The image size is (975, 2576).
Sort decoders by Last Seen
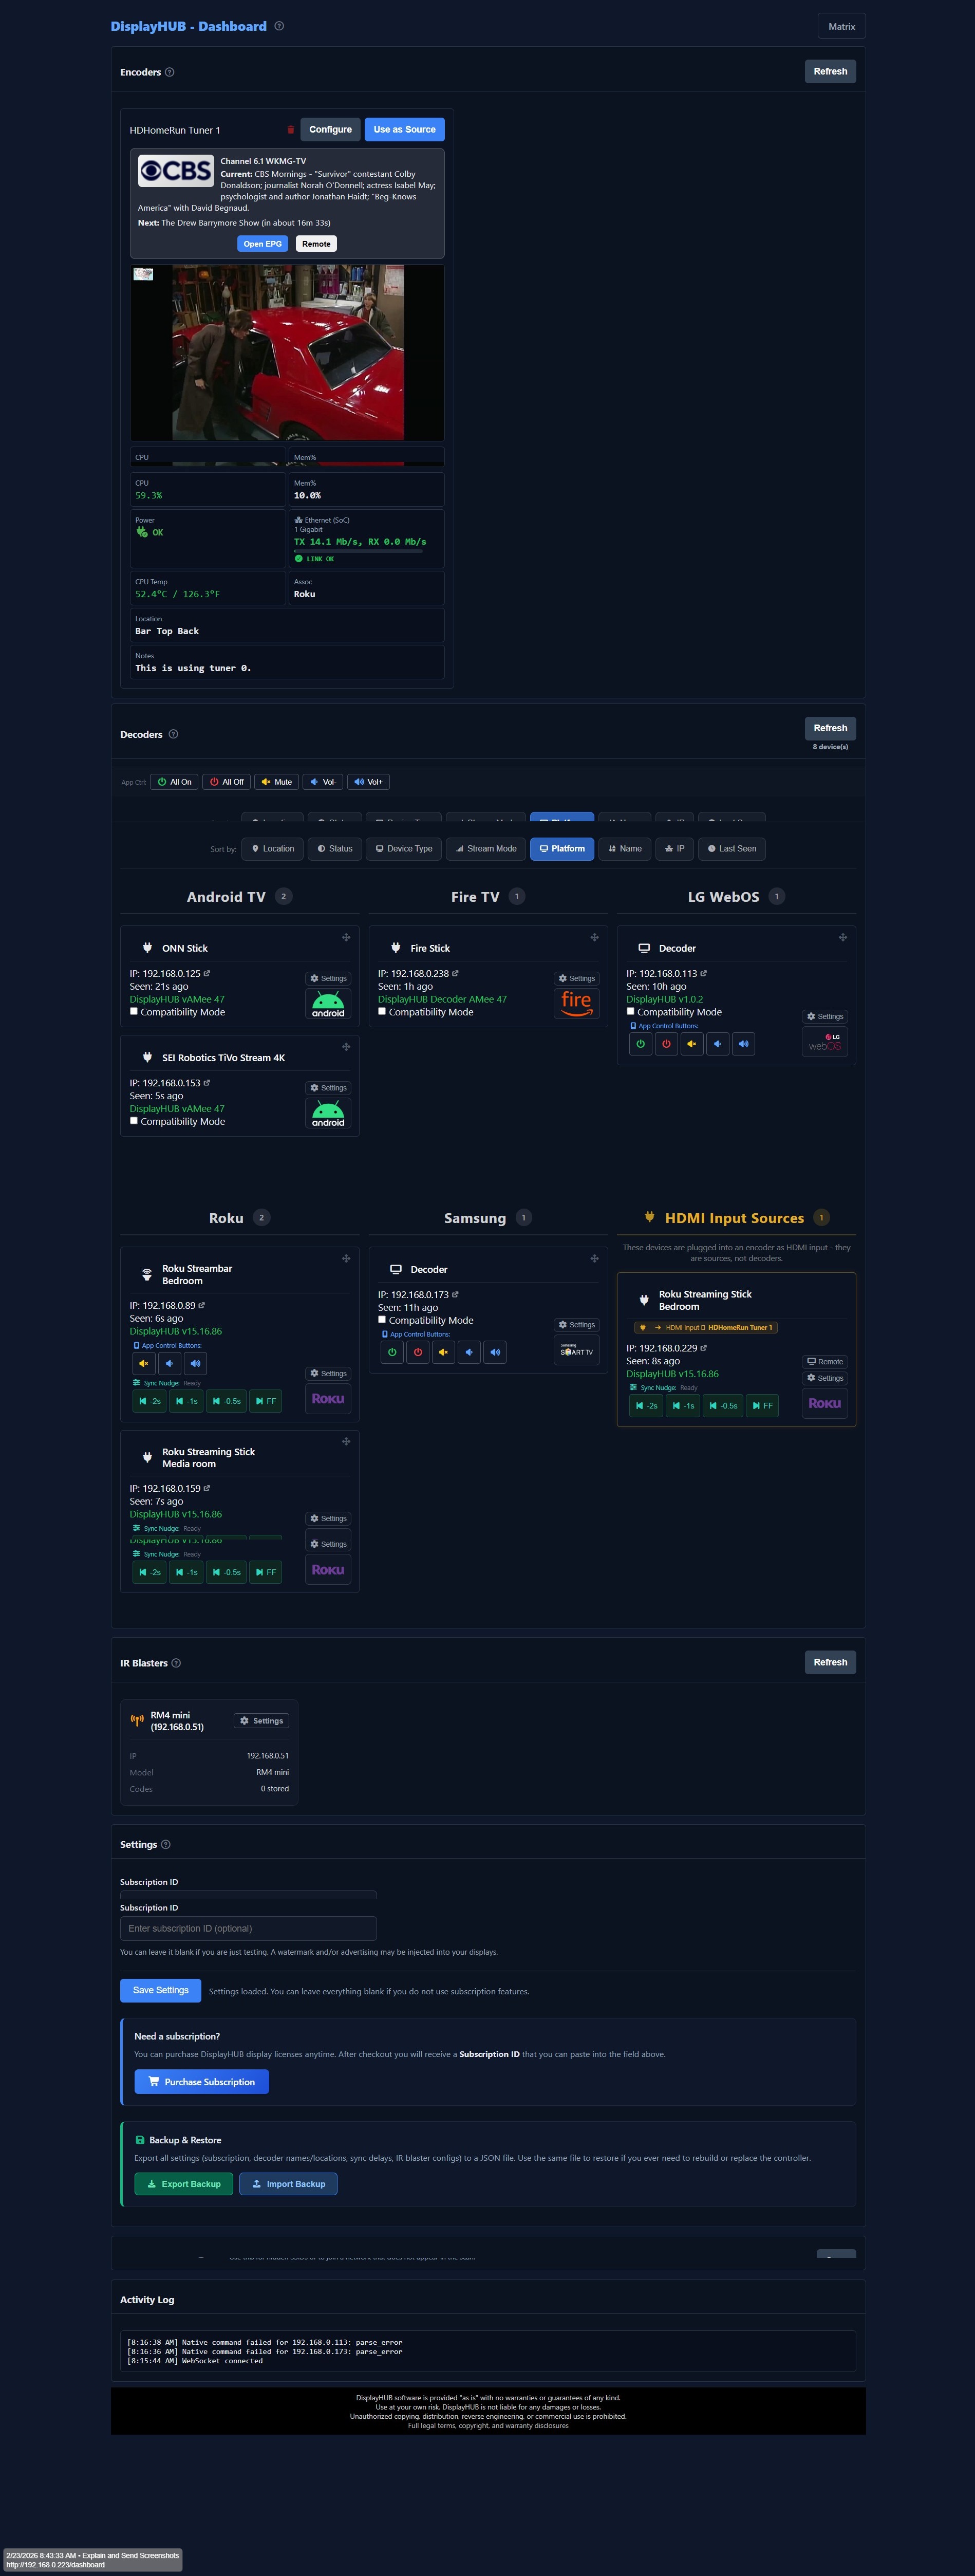(732, 849)
